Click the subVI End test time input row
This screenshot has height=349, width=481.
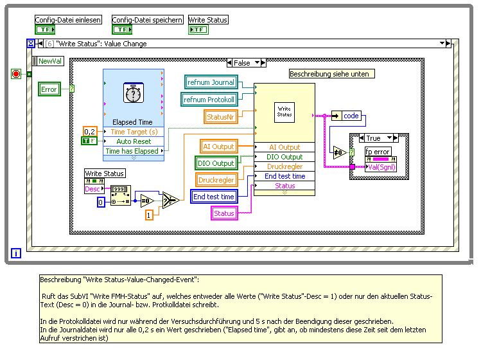tap(284, 176)
